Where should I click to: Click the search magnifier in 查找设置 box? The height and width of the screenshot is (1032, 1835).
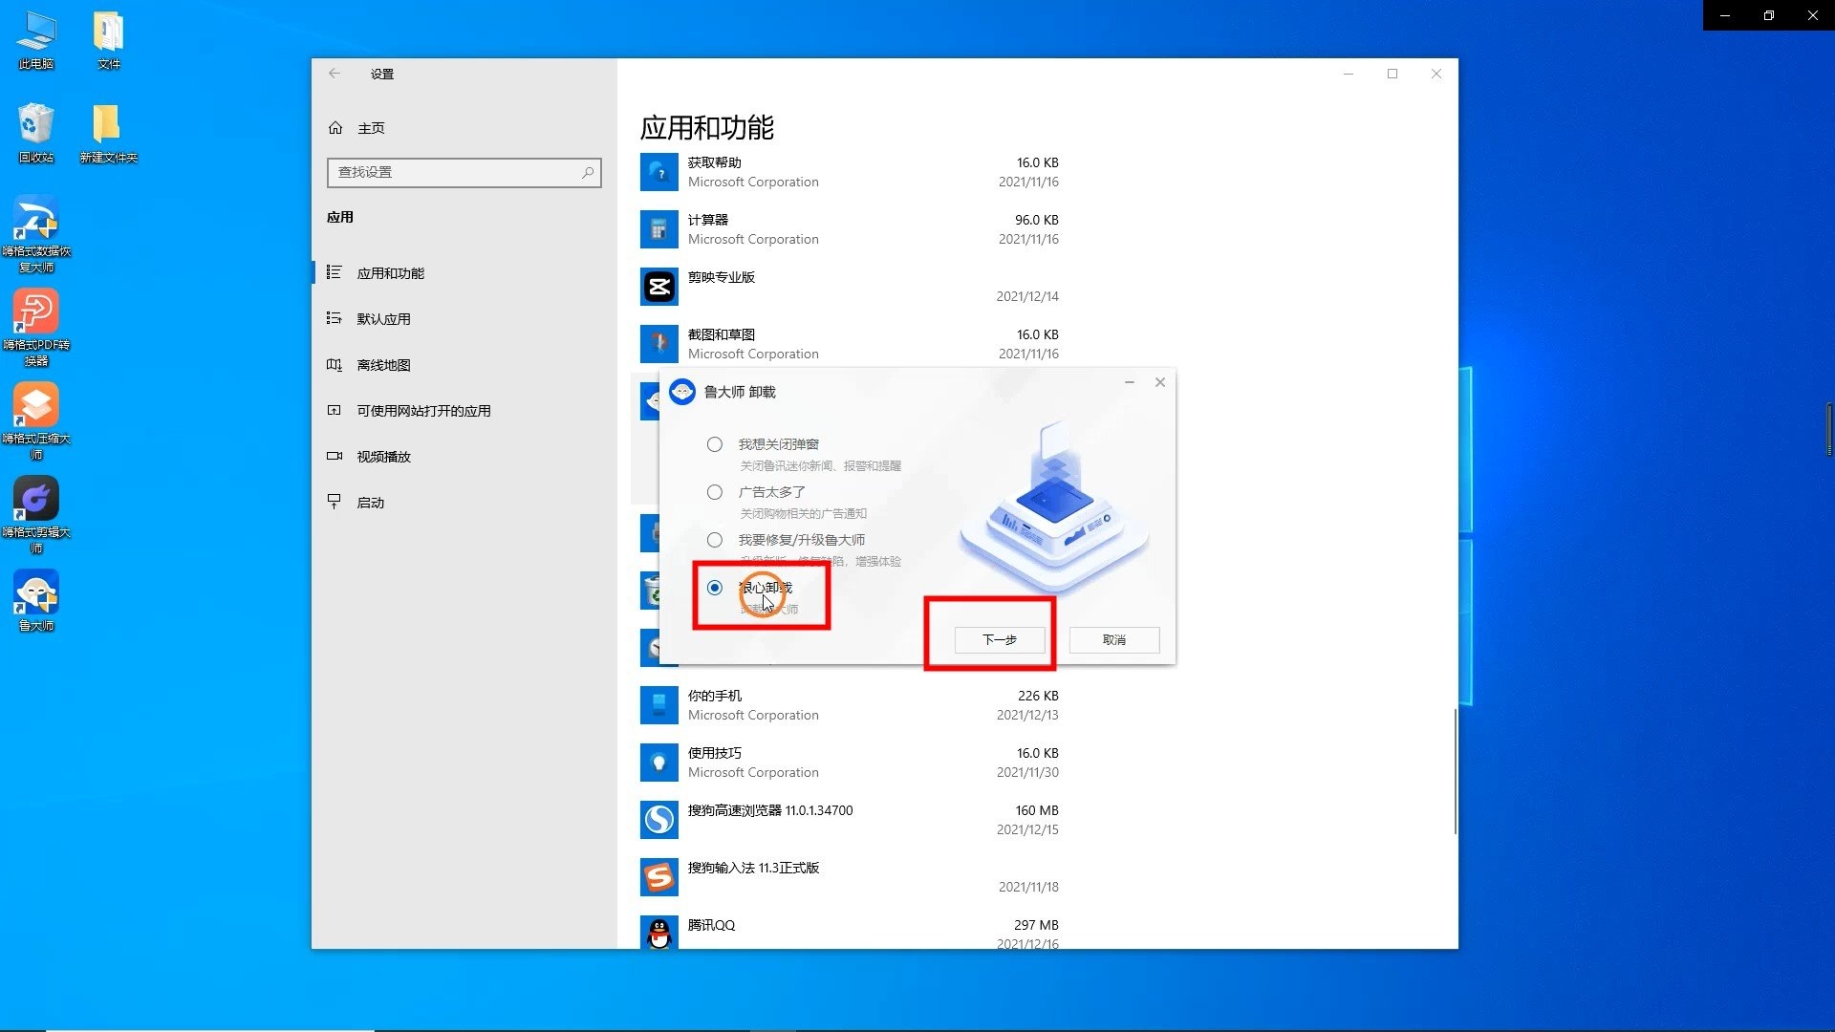tap(588, 172)
